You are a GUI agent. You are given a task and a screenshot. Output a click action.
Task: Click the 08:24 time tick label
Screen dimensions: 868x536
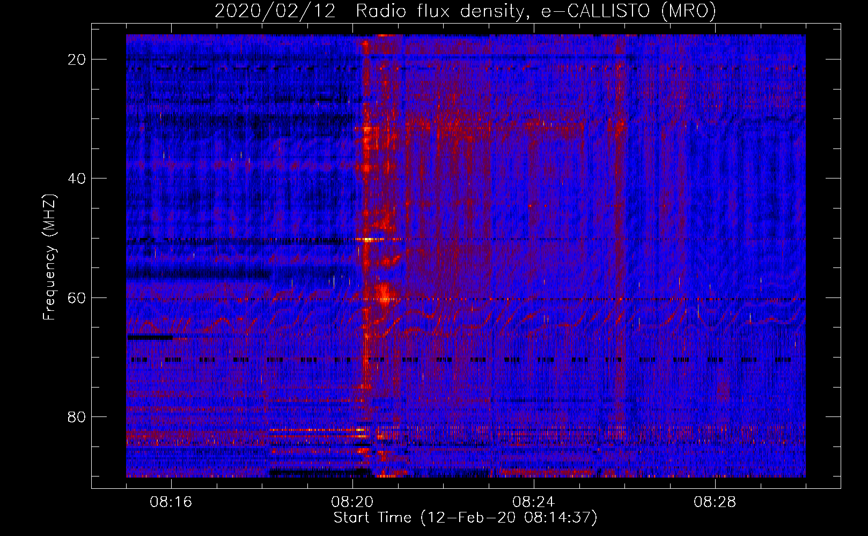point(534,502)
